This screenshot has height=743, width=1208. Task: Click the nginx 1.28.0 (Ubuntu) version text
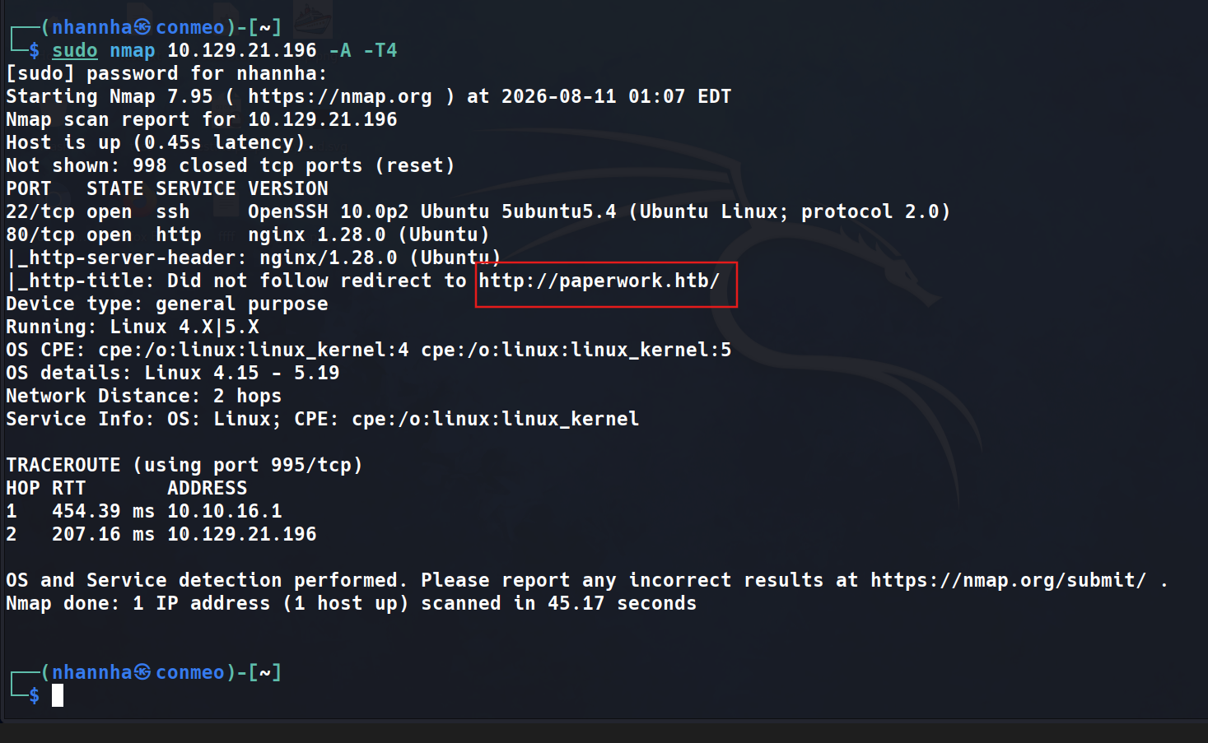[x=368, y=235]
